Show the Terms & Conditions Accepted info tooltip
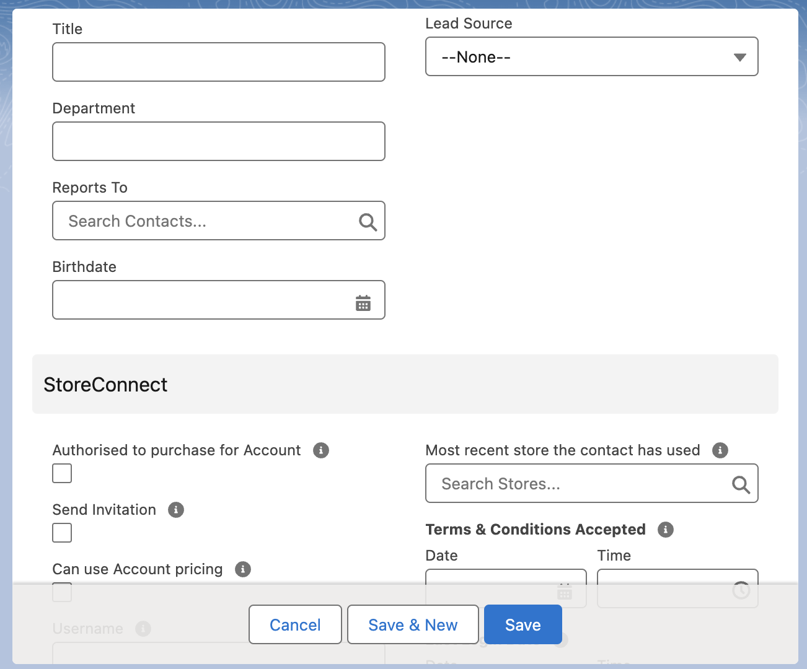 [666, 530]
